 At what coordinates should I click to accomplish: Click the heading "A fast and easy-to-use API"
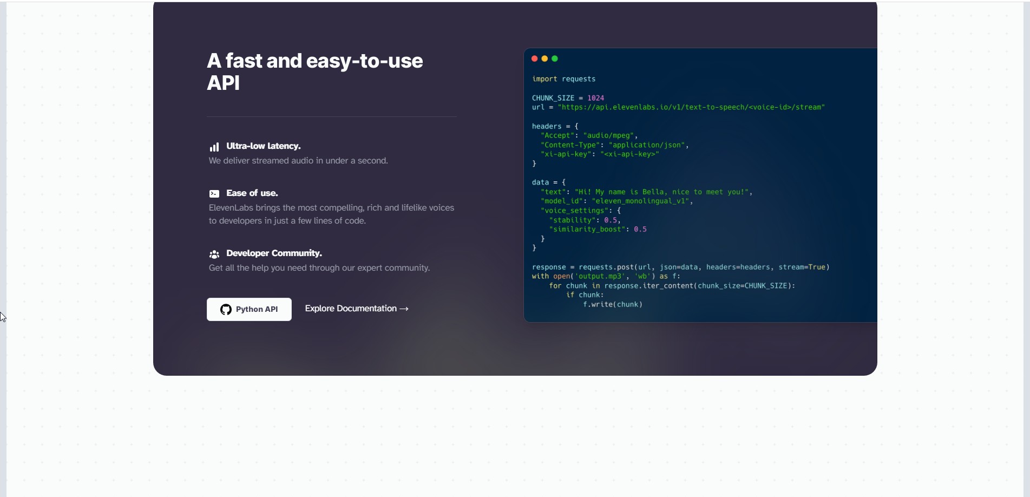pos(314,71)
